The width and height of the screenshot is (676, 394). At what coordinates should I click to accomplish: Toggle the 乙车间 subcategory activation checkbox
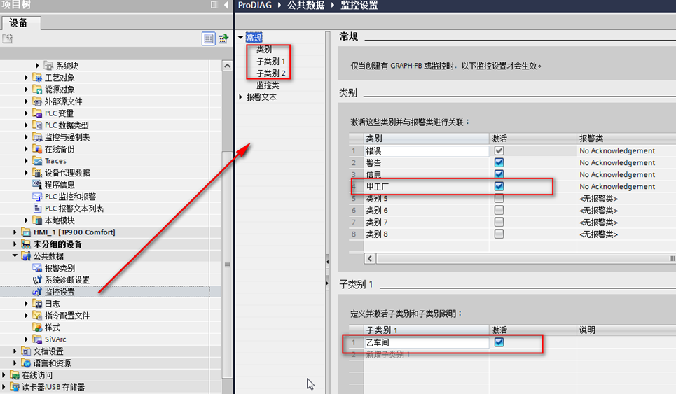(x=499, y=343)
